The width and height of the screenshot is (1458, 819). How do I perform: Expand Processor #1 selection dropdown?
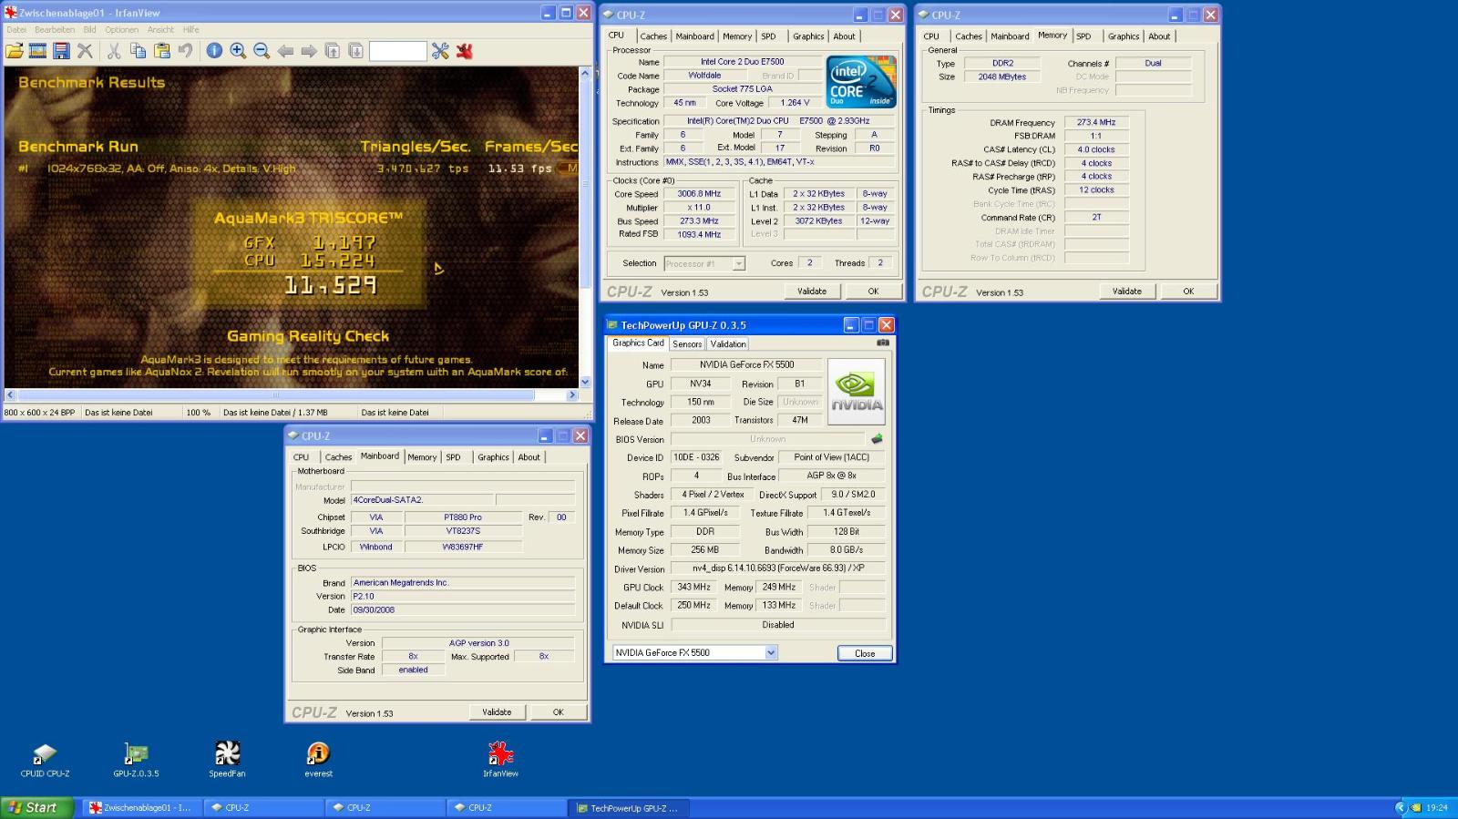739,264
